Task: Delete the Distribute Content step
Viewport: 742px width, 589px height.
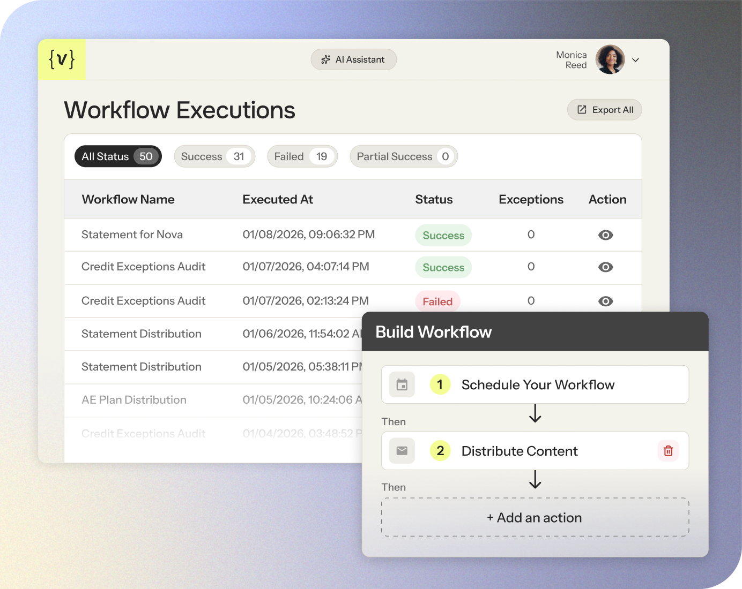Action: pos(668,451)
